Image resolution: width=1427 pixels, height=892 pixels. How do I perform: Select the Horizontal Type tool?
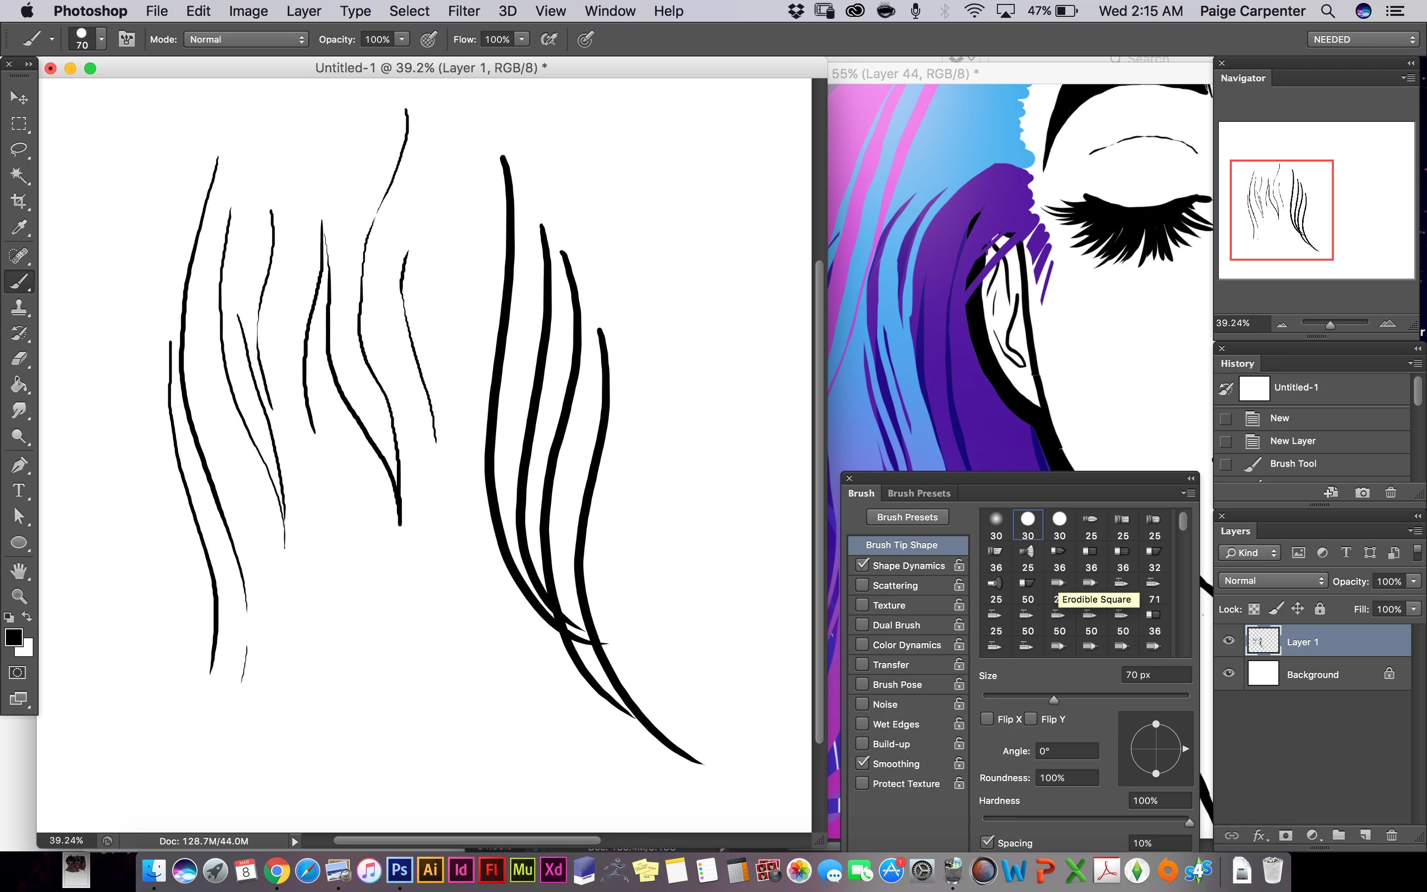point(19,490)
